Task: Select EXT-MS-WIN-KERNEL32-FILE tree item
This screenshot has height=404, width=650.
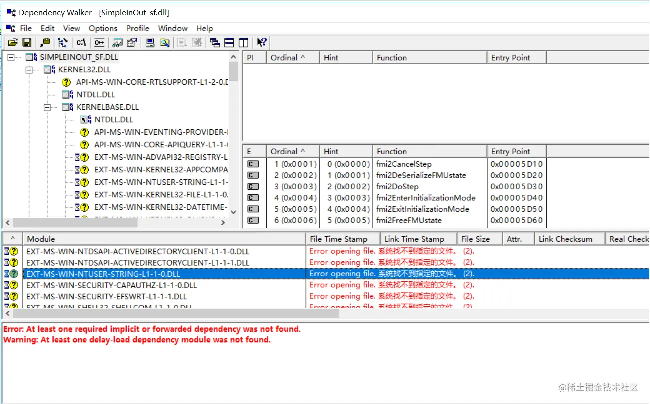Action: click(161, 195)
